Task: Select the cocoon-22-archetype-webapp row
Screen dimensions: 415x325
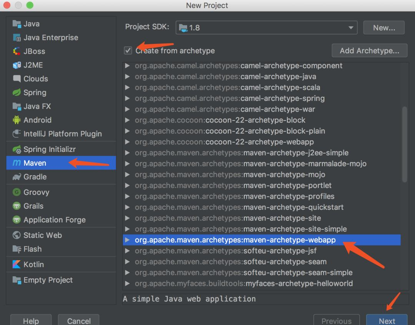Action: 262,142
